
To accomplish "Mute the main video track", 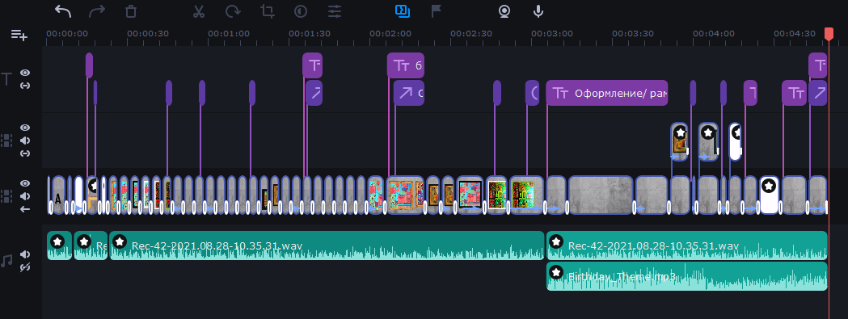I will click(25, 195).
